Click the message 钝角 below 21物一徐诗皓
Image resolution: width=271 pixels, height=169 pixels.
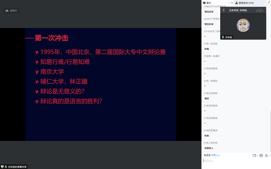point(207,49)
